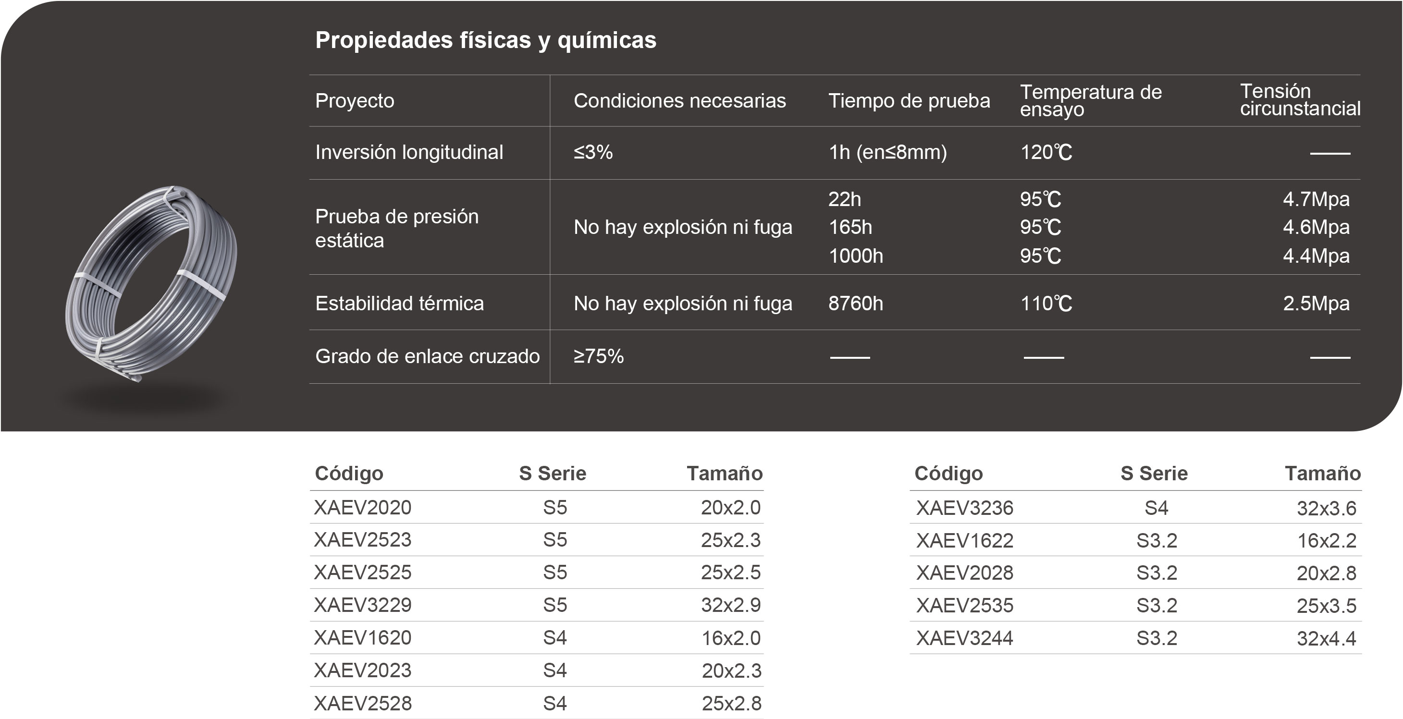Click the "Propiedades físicas y químicas" heading
The height and width of the screenshot is (719, 1403).
click(x=485, y=40)
